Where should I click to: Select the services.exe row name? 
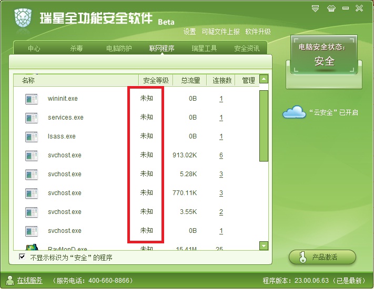pyautogui.click(x=66, y=117)
